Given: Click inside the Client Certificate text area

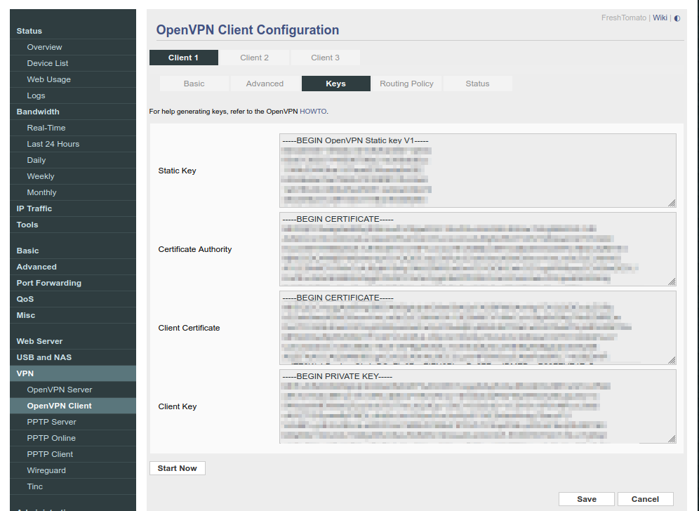Looking at the screenshot, I should [477, 328].
